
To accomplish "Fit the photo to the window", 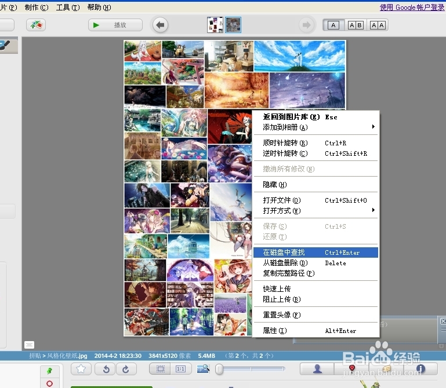I will point(160,369).
